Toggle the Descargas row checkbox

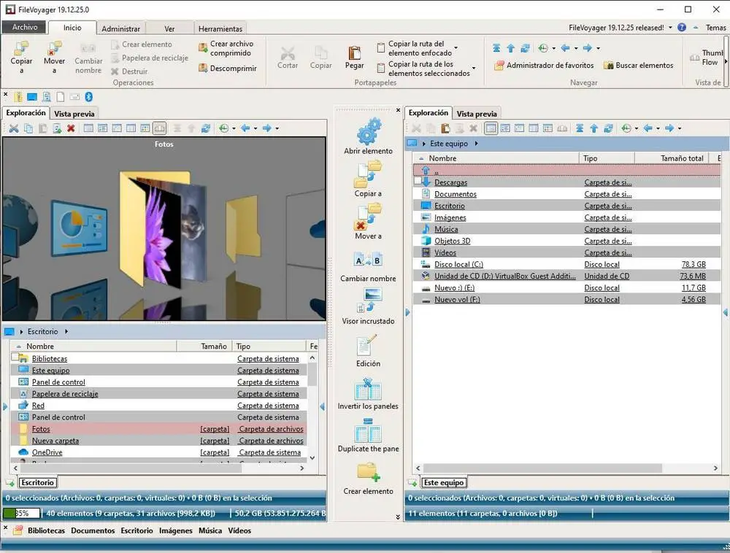click(x=417, y=181)
